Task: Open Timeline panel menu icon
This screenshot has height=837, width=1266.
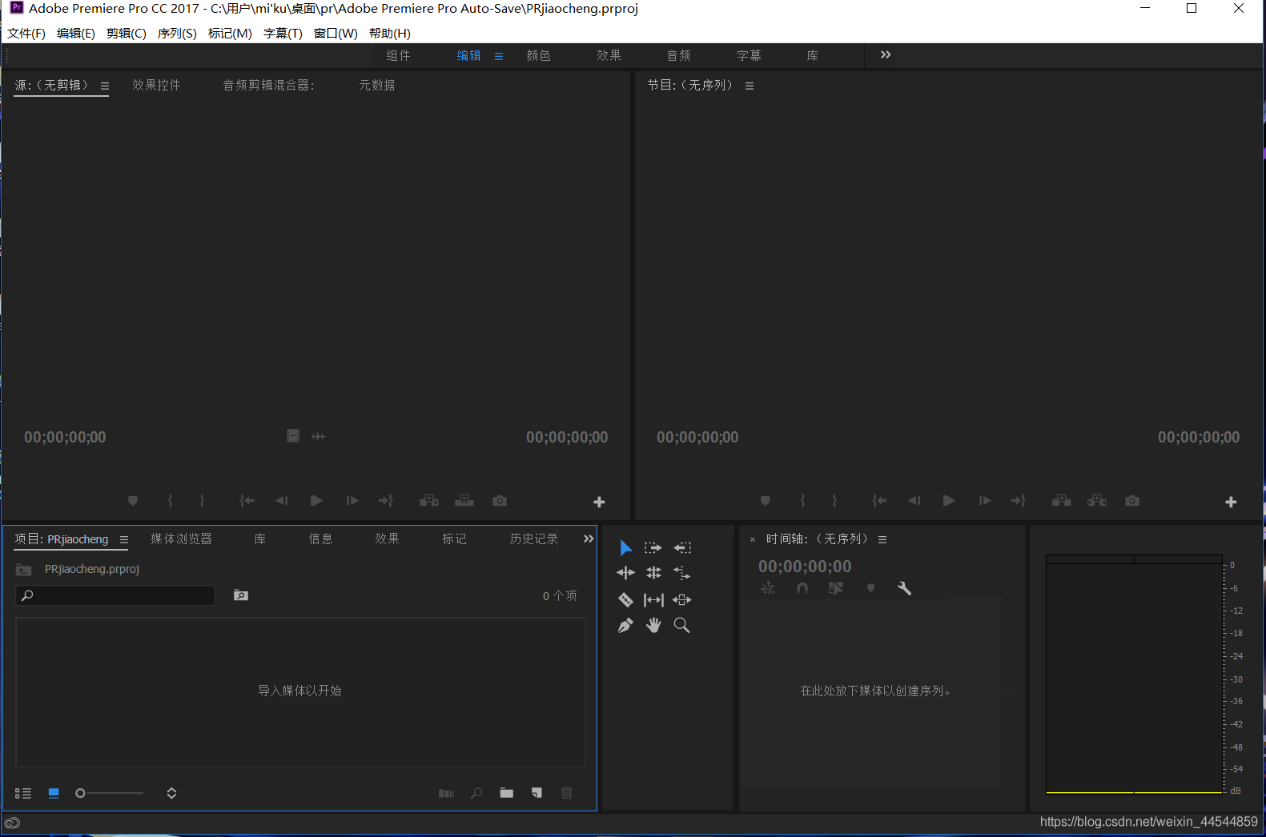Action: [882, 539]
